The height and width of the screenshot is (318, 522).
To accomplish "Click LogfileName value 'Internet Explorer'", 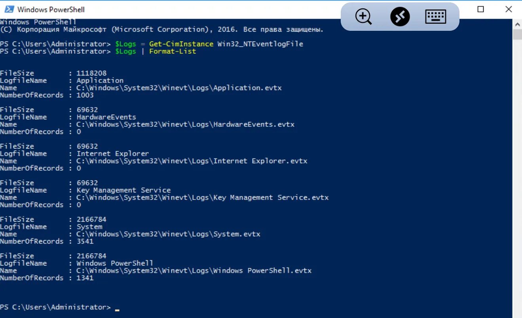I will tap(113, 154).
